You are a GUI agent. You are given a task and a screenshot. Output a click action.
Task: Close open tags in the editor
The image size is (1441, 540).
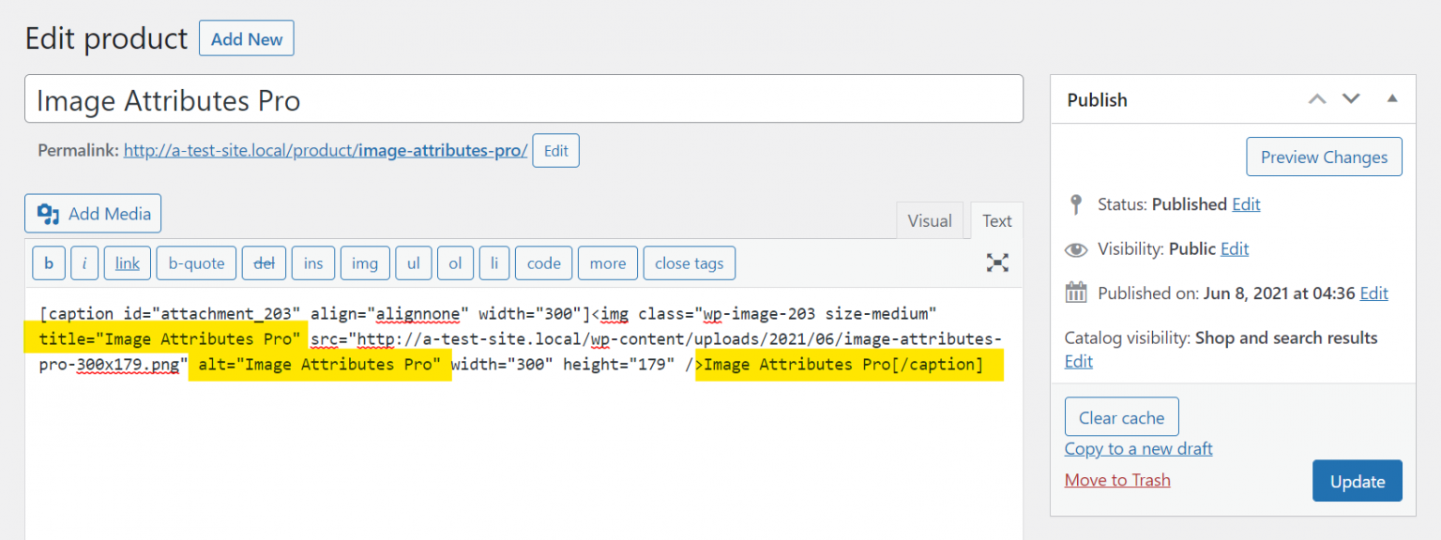[x=689, y=262]
